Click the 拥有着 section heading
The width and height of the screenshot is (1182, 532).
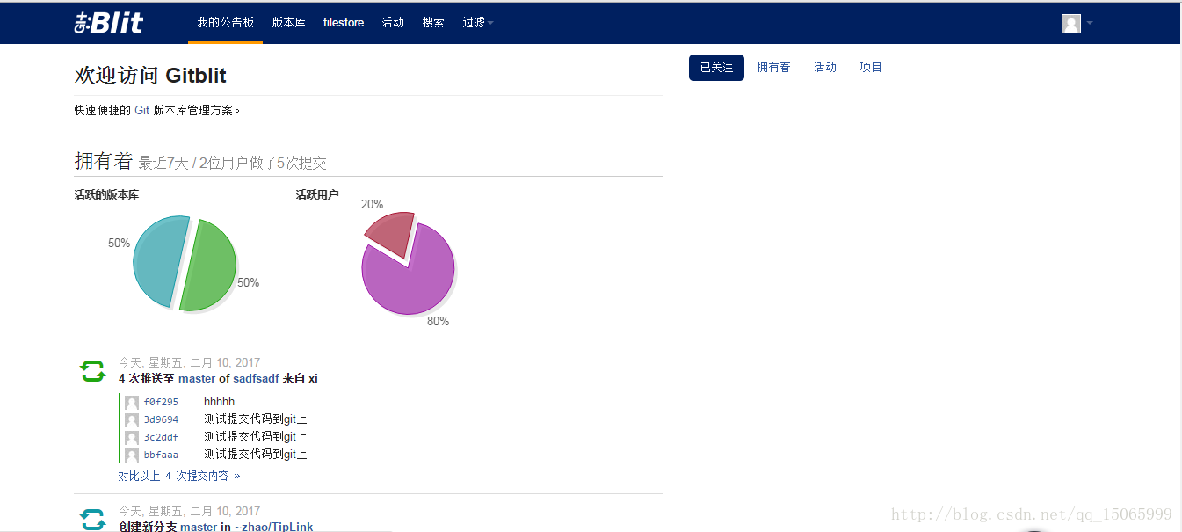pos(103,161)
